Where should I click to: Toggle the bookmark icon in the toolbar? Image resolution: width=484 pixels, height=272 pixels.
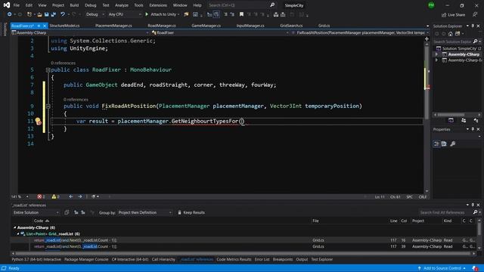(x=242, y=14)
